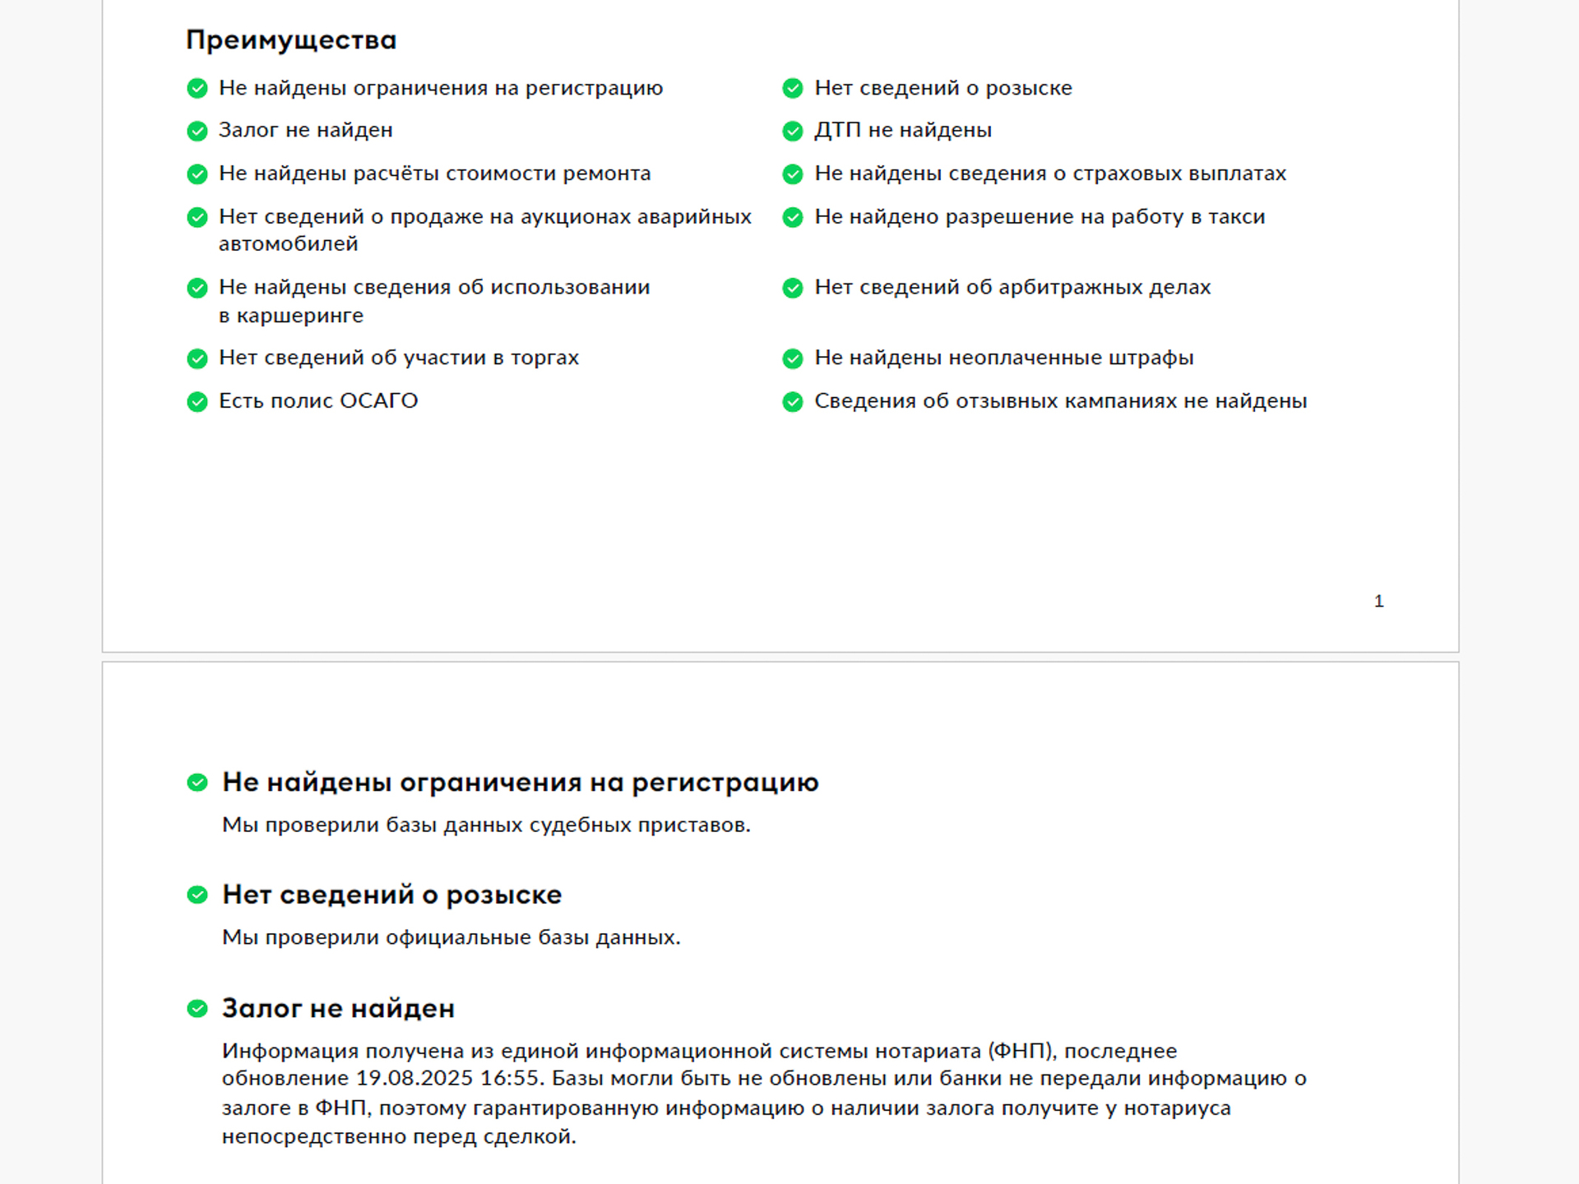The width and height of the screenshot is (1579, 1184).
Task: Click check icon beside страховых выплатах item
Action: tap(793, 174)
